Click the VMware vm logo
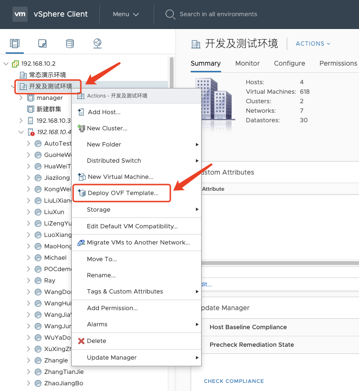The image size is (359, 391). click(x=20, y=14)
